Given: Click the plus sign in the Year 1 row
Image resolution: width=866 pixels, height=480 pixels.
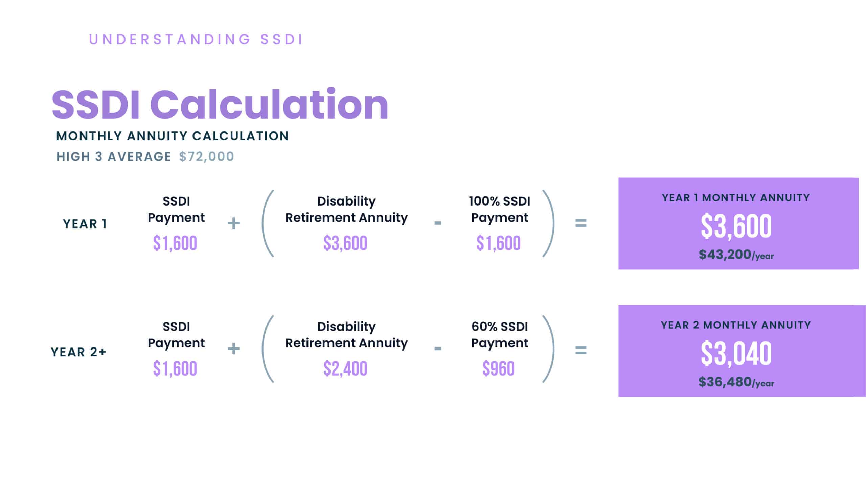Looking at the screenshot, I should coord(233,223).
